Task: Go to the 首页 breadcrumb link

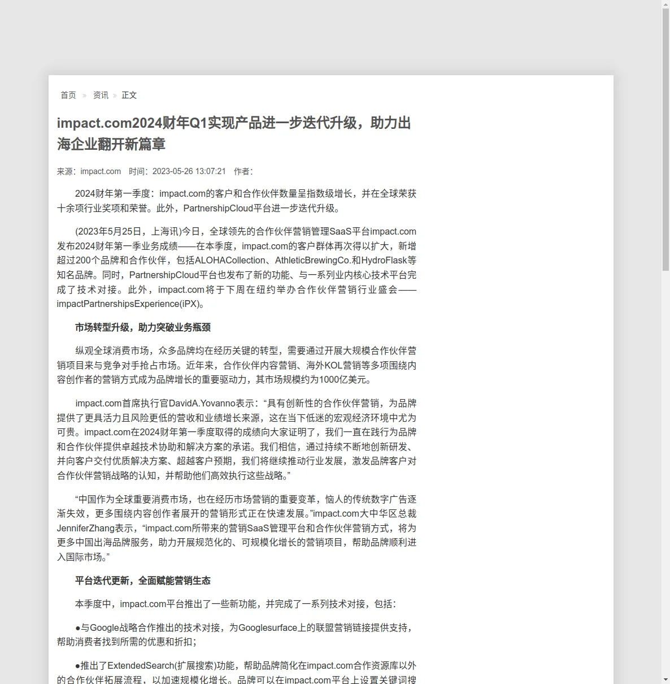Action: click(x=68, y=95)
